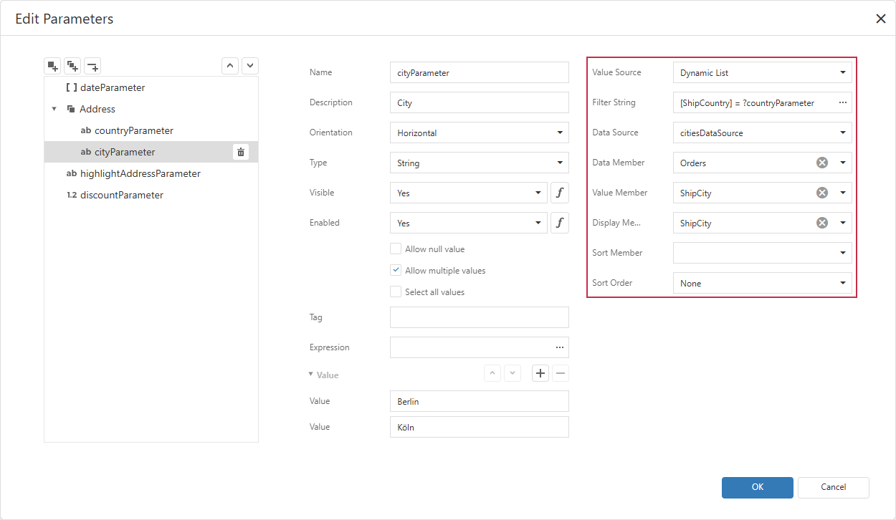Close the Edit Parameters dialog
This screenshot has height=520, width=896.
coord(881,19)
